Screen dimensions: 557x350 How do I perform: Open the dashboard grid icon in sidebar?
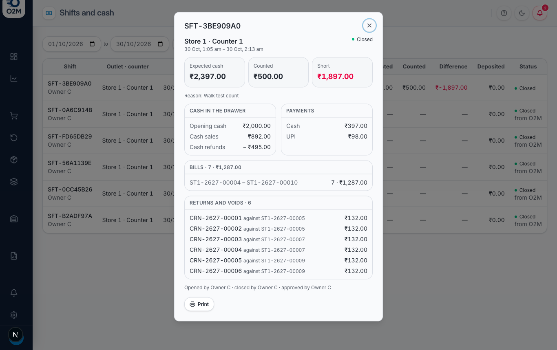tap(14, 57)
